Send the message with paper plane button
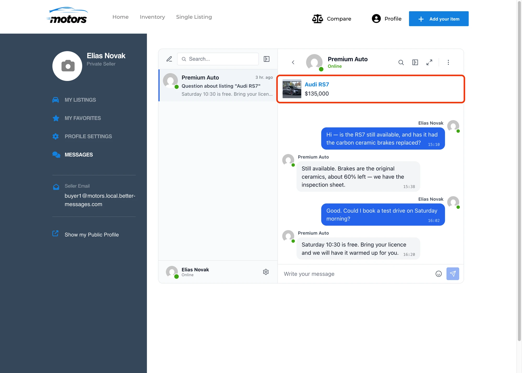 453,274
